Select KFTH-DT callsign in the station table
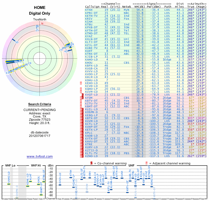This screenshot has width=209, height=201. [x=91, y=30]
